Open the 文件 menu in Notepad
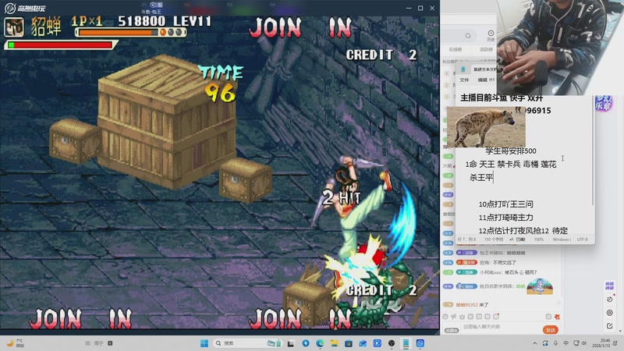 click(464, 80)
